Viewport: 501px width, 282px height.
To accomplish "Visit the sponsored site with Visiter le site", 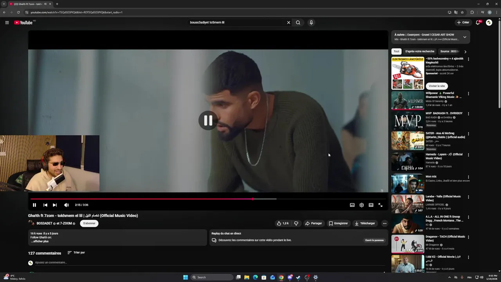I will [437, 86].
